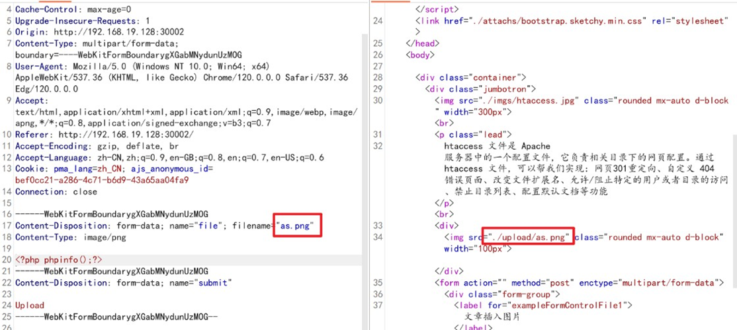The width and height of the screenshot is (737, 330).
Task: Click the 'htaccess 文件是 Apache' text line
Action: (497, 146)
